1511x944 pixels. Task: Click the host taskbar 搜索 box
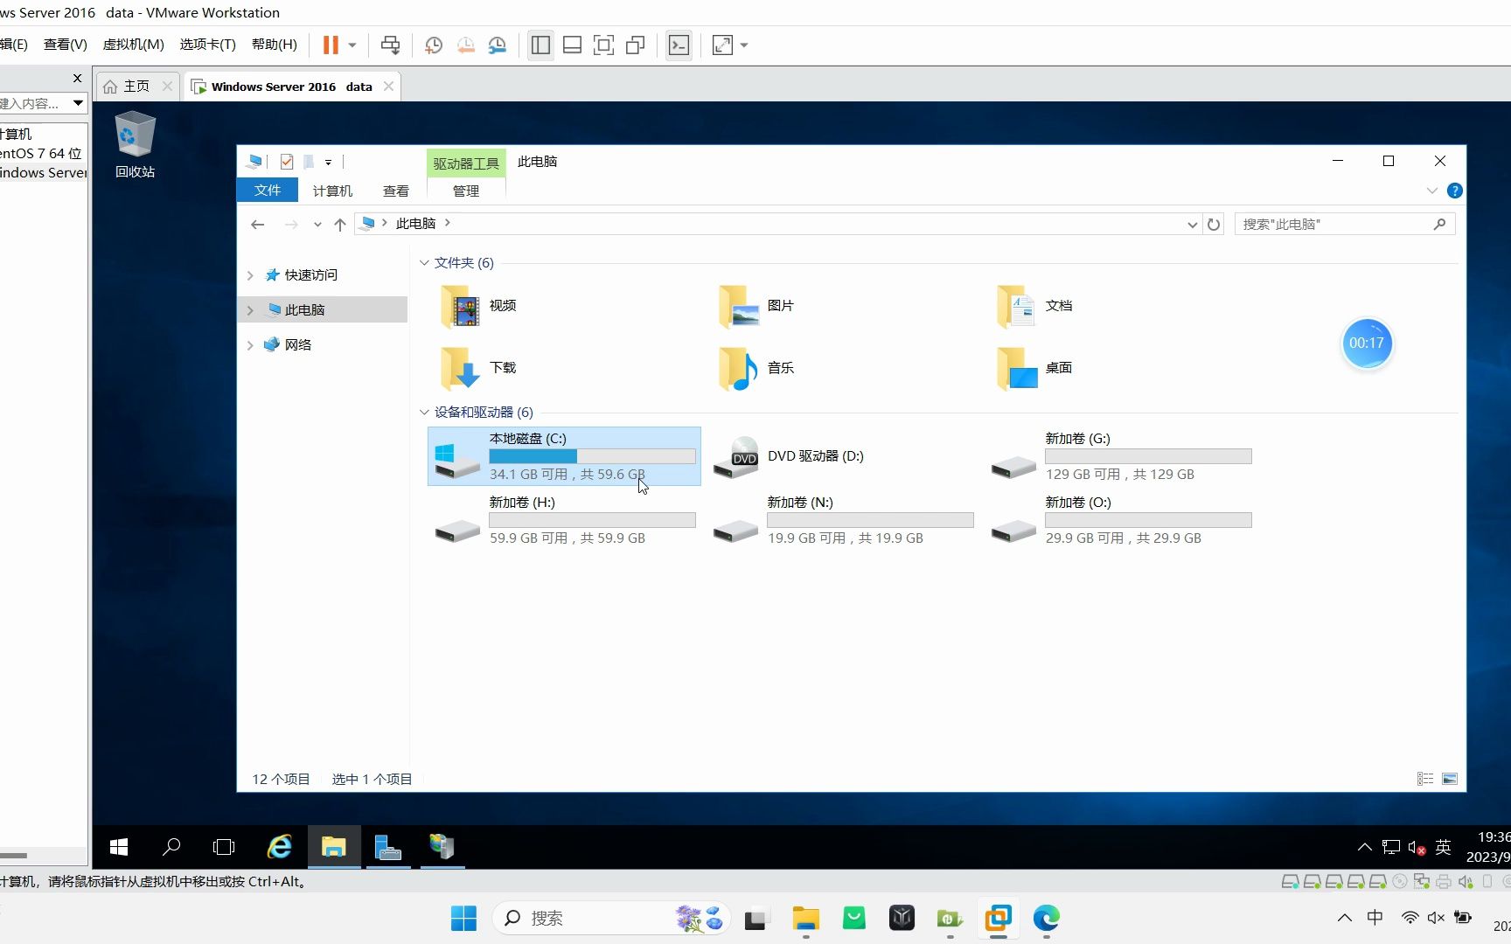click(x=610, y=919)
